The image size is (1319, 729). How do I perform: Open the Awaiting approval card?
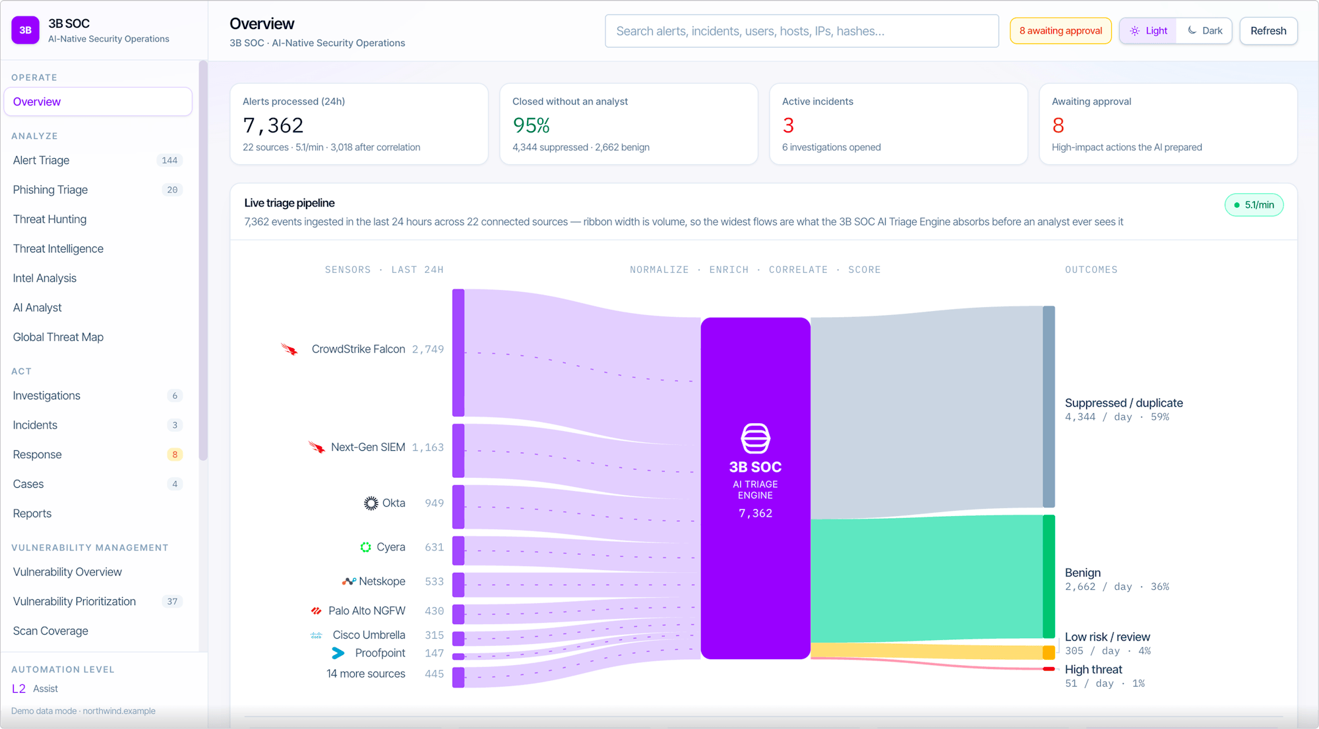click(x=1168, y=124)
